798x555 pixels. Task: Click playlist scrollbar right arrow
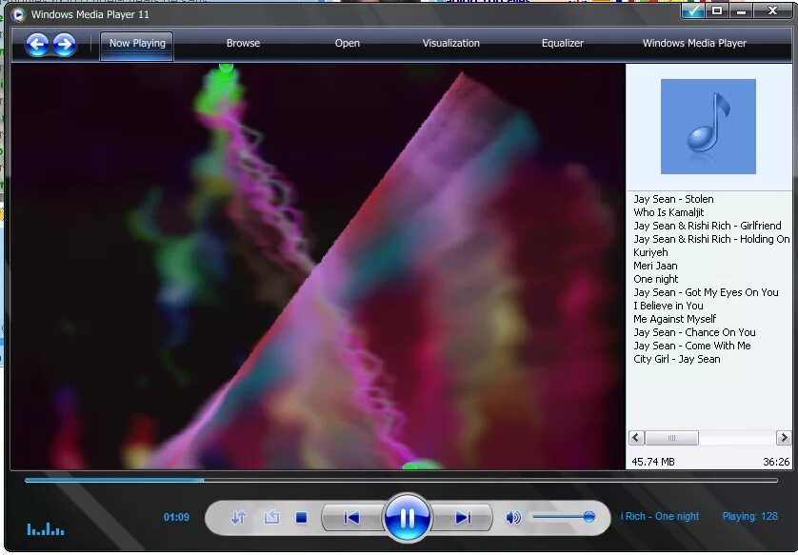[x=784, y=438]
